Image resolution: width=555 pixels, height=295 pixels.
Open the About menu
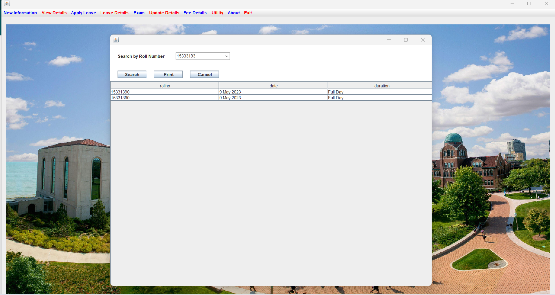pos(234,13)
